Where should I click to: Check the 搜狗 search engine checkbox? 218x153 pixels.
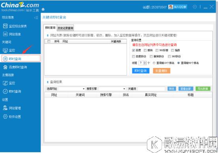tap(145, 50)
